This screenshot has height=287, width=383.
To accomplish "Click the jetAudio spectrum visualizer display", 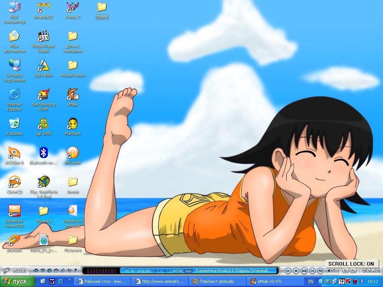I will pos(101,271).
